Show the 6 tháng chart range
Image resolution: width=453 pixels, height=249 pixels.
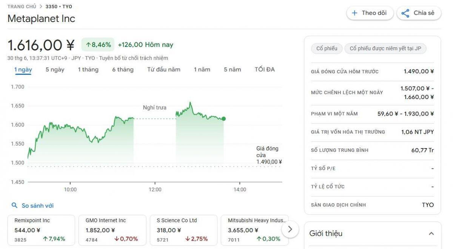click(123, 70)
